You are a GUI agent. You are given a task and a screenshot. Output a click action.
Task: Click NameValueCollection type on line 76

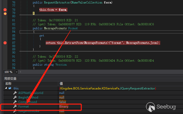[x=87, y=3]
